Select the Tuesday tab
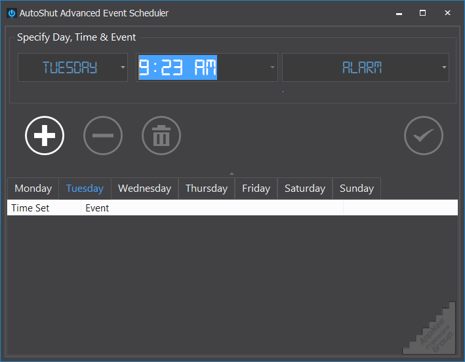 coord(85,189)
